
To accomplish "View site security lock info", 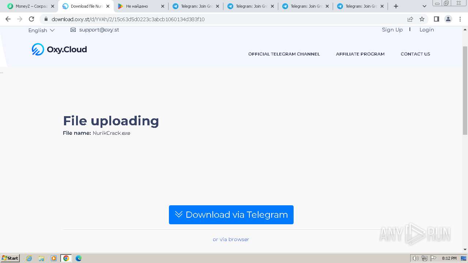I will point(46,19).
